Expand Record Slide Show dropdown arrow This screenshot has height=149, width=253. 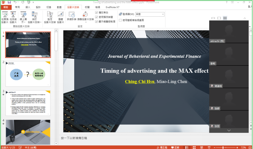86,22
